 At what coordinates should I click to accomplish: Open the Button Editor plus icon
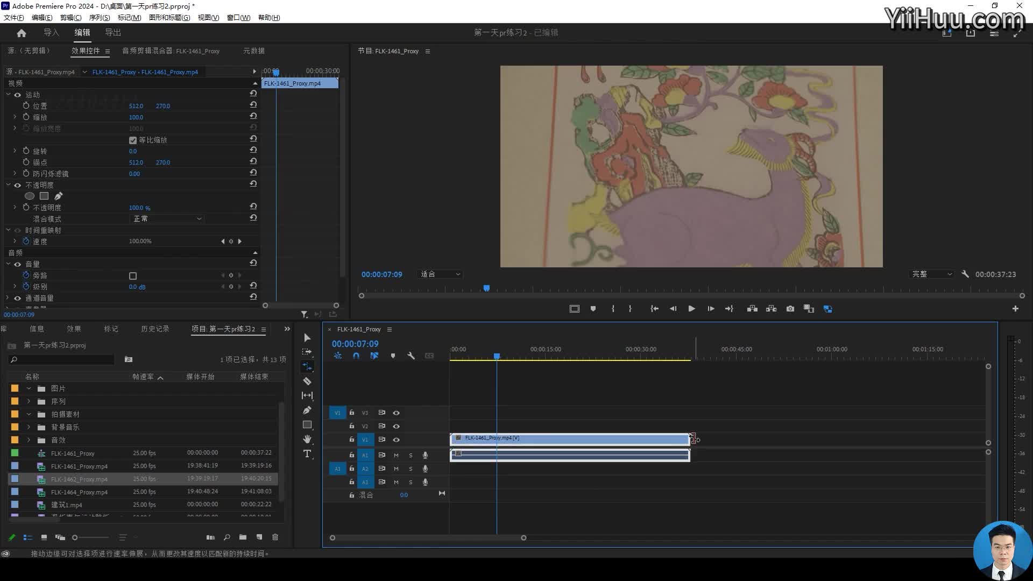(x=1015, y=309)
